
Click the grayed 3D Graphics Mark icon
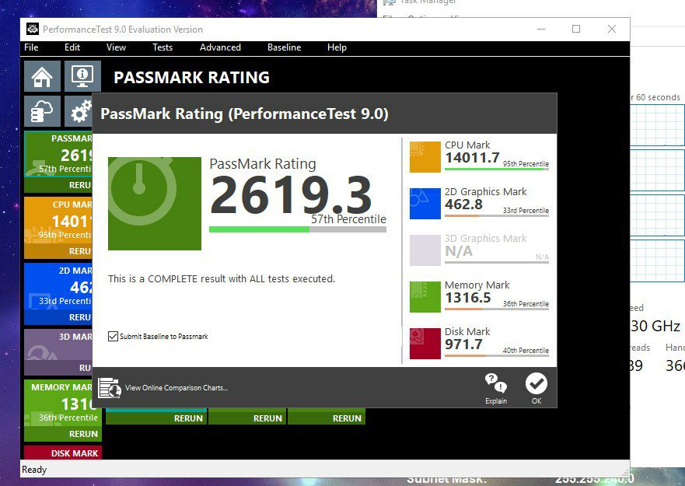click(x=425, y=250)
